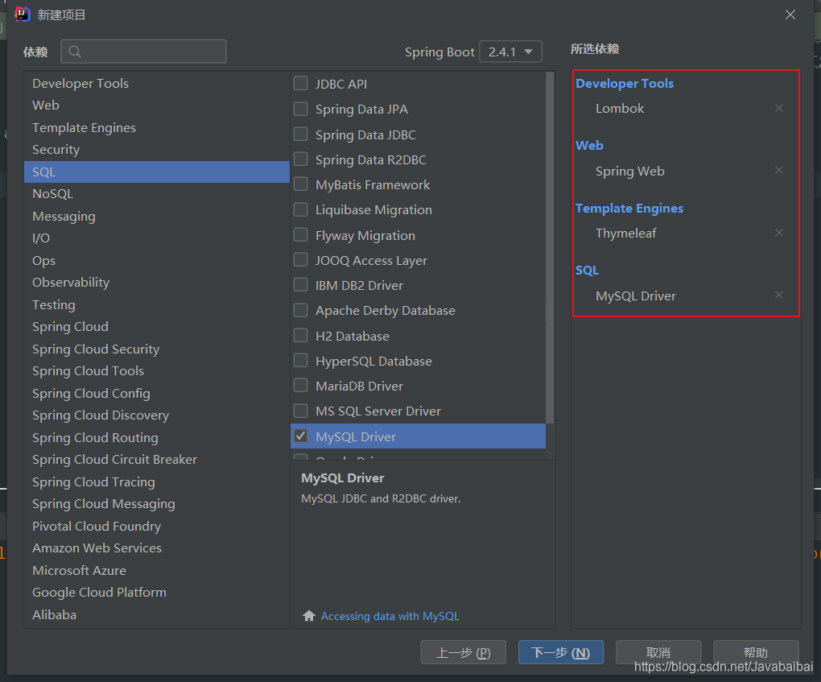Select Spring Cloud Tracing category
This screenshot has width=821, height=682.
click(157, 482)
